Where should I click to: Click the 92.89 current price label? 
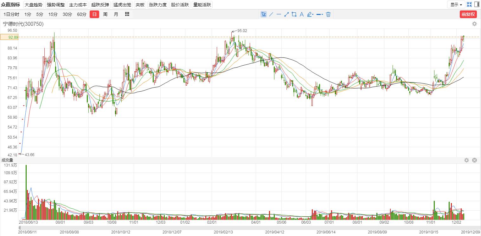(9, 37)
